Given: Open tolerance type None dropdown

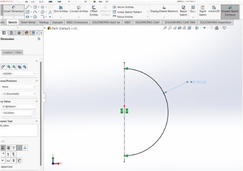Looking at the screenshot, I should coord(19,87).
